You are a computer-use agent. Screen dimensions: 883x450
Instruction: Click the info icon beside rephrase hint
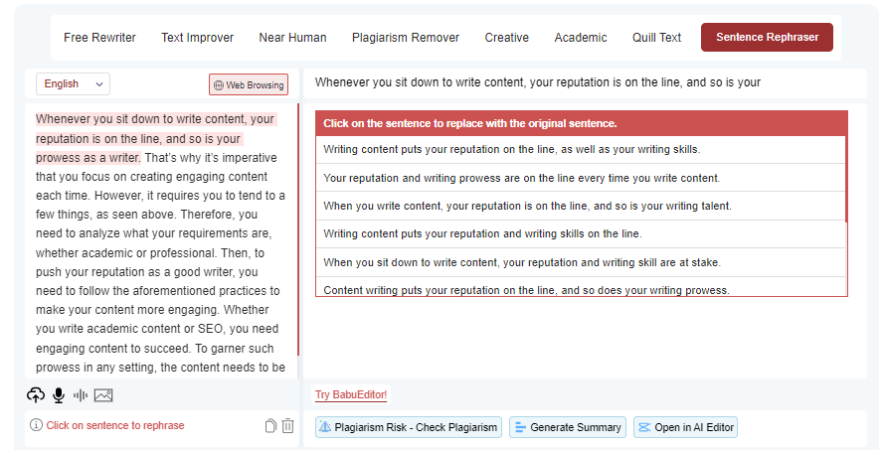tap(36, 425)
